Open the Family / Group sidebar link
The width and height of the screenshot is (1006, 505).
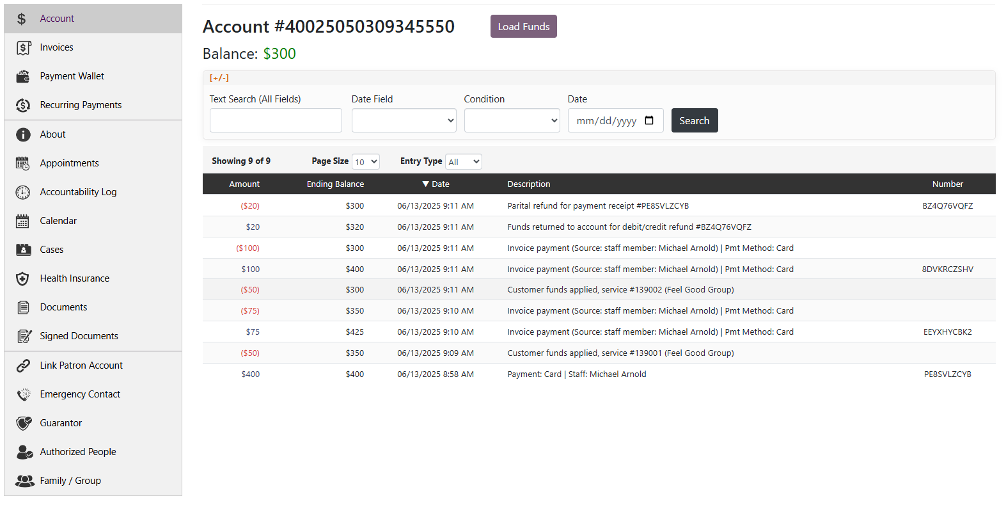point(93,481)
